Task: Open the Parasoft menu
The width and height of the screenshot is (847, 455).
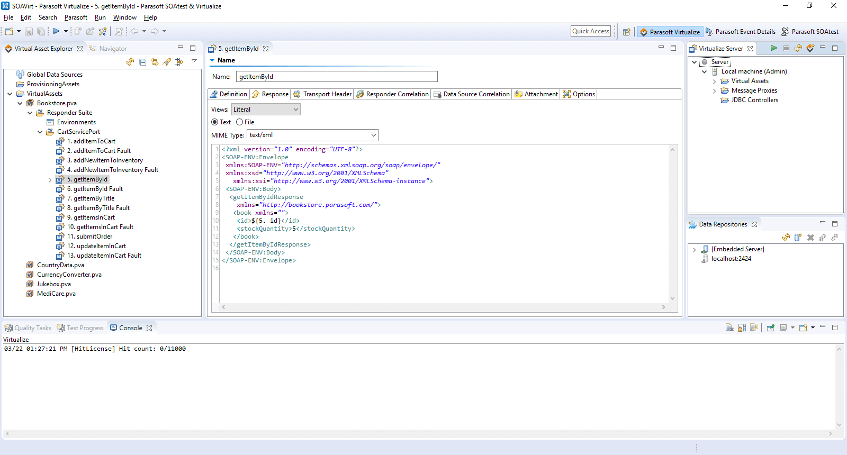Action: pos(76,17)
